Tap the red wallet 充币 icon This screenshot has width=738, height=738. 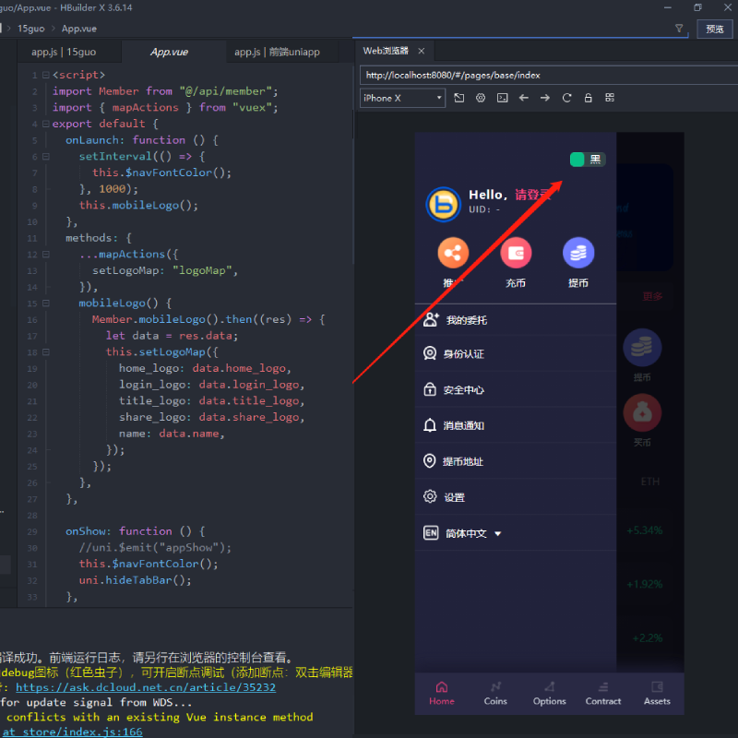pos(516,253)
